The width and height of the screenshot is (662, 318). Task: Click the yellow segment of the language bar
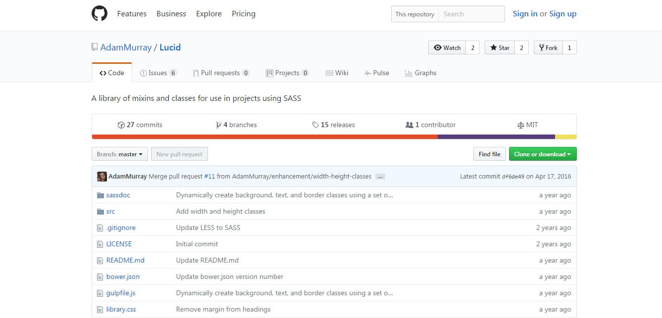coord(565,137)
